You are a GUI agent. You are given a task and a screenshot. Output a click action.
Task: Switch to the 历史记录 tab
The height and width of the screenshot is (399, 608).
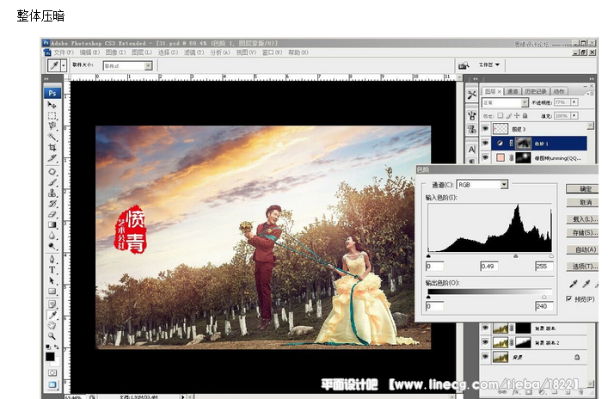click(536, 91)
